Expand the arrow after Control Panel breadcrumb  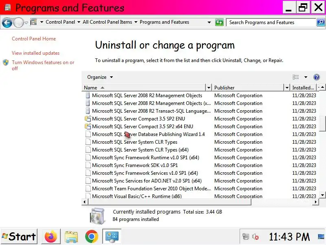click(79, 22)
